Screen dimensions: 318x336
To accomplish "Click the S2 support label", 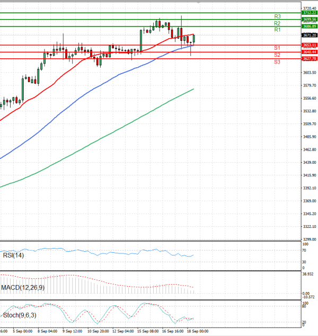I will (277, 55).
